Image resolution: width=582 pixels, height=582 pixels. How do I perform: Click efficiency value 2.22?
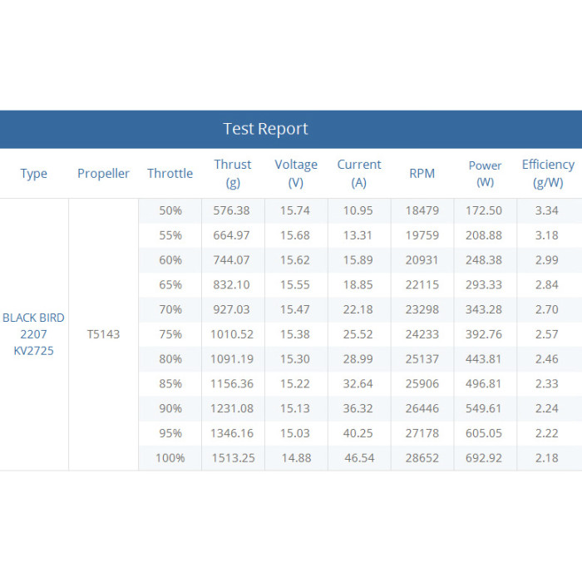547,433
